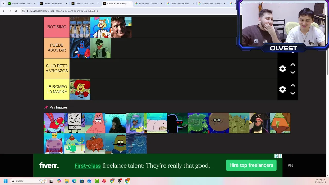This screenshot has height=185, width=329.
Task: Select the blue sea monster image
Action: 136,143
